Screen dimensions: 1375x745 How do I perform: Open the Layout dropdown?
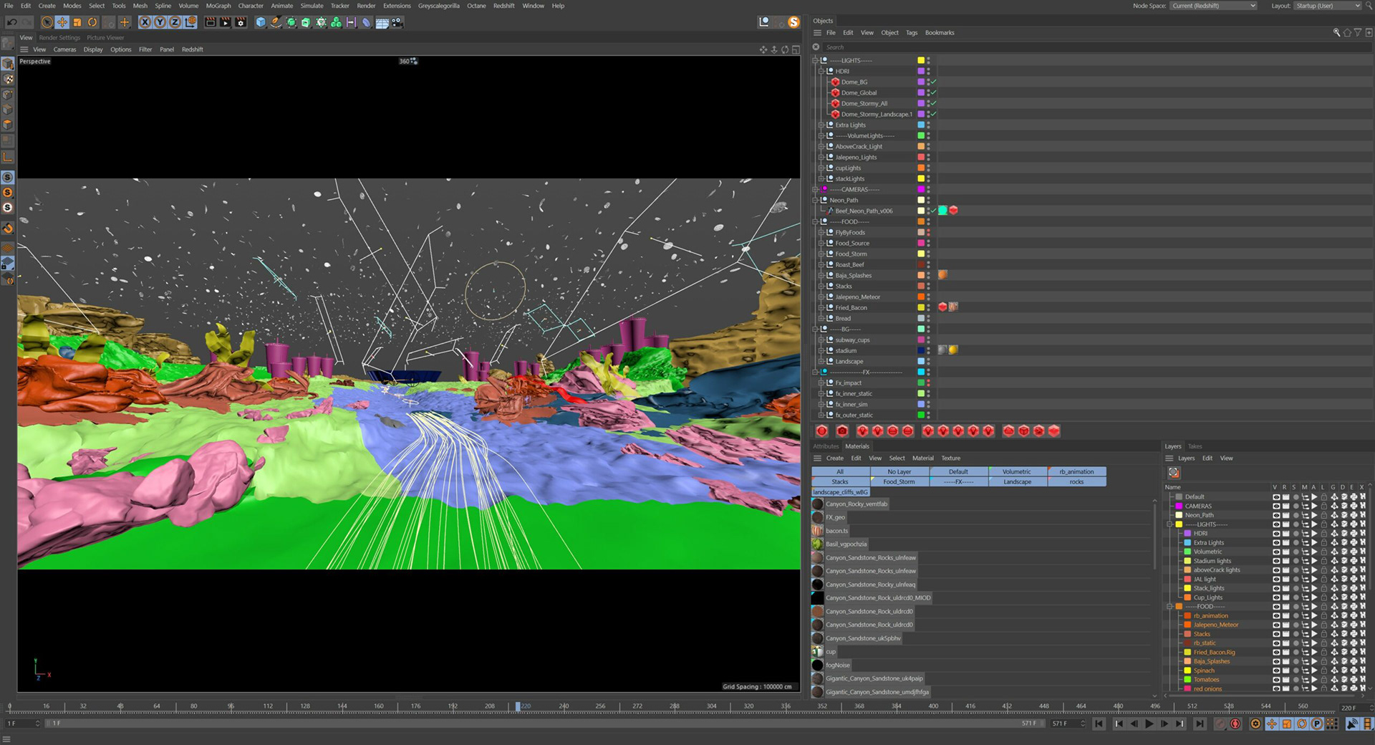(1327, 6)
